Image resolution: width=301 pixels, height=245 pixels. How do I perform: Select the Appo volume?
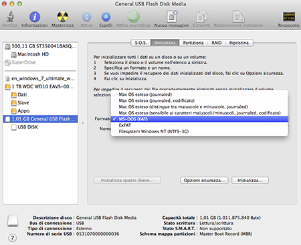pyautogui.click(x=40, y=111)
